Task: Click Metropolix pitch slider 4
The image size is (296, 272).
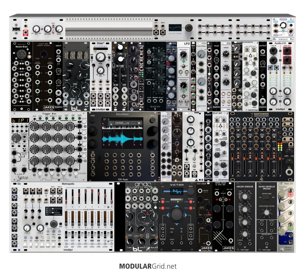Action: click(86, 197)
